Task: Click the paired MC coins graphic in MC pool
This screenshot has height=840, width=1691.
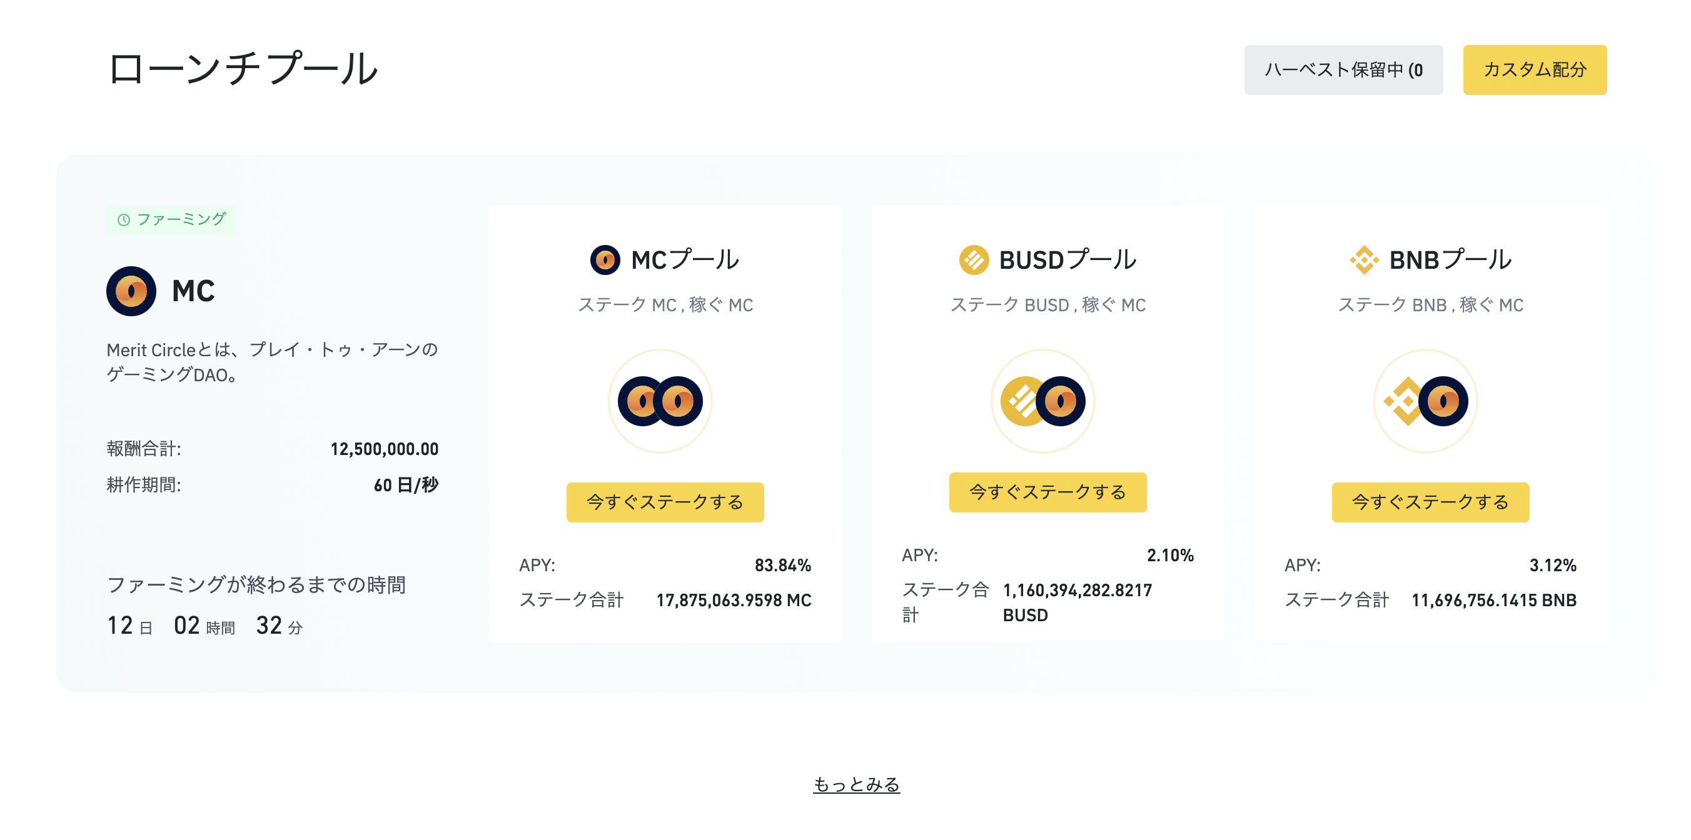Action: tap(660, 401)
